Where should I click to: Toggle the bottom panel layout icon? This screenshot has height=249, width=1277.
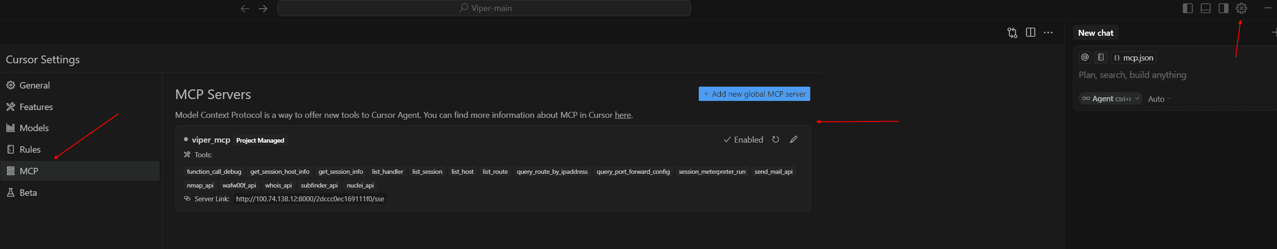(1205, 8)
